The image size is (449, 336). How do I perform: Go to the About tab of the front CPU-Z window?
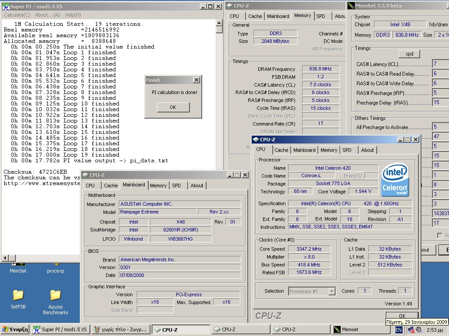[367, 150]
